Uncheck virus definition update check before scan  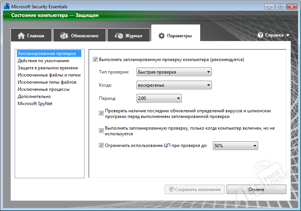tap(101, 113)
